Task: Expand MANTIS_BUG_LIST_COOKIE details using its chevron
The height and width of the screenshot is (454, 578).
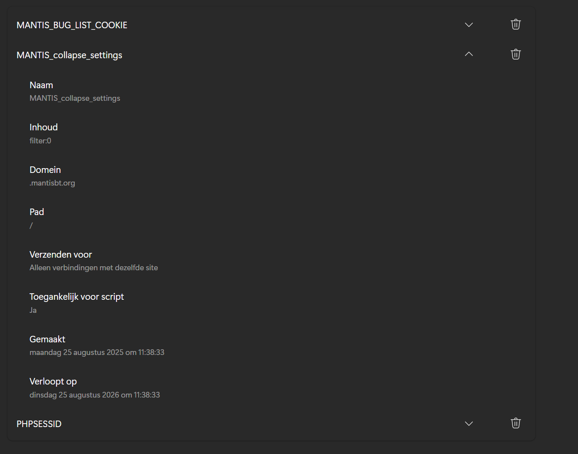Action: tap(468, 25)
